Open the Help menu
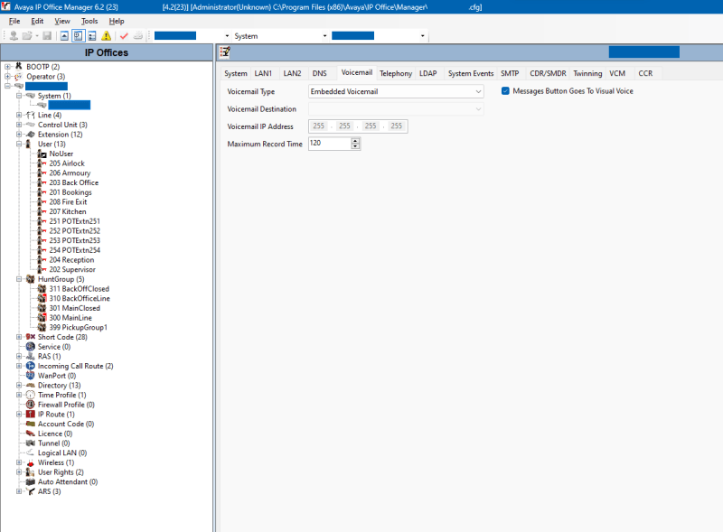The height and width of the screenshot is (532, 723). coord(117,21)
